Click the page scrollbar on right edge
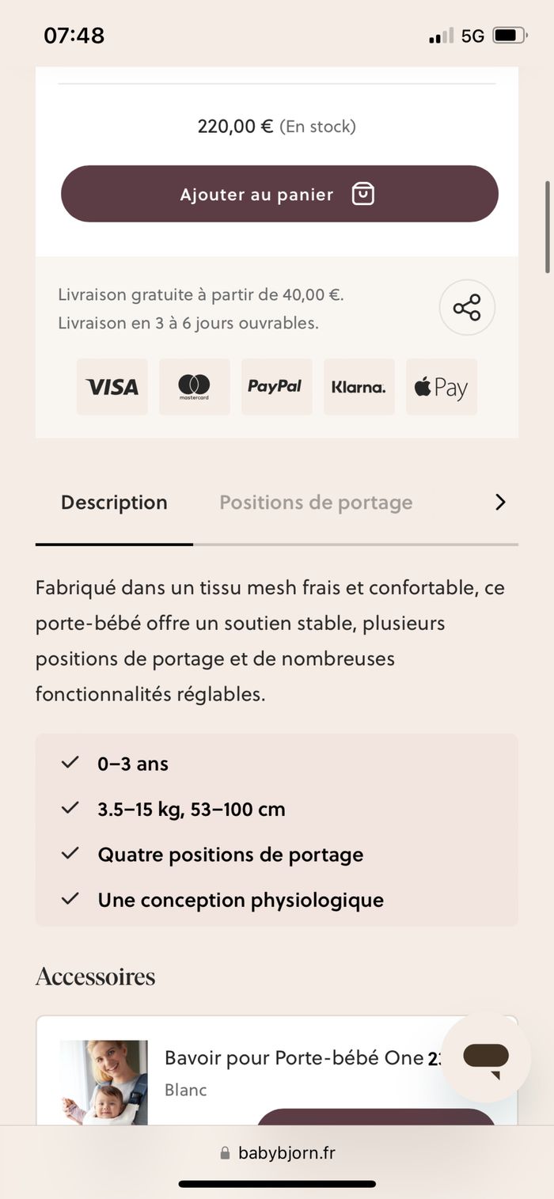Image resolution: width=554 pixels, height=1199 pixels. [x=547, y=227]
